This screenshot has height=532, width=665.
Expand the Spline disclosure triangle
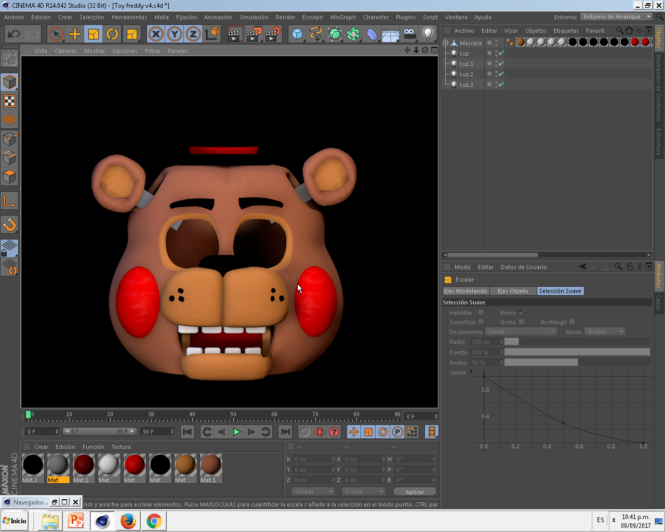coord(472,371)
